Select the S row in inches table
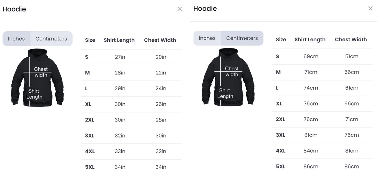Screen dimensions: 377x181 [131, 57]
